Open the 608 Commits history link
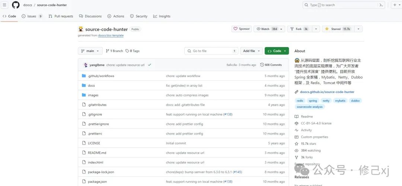 point(271,65)
